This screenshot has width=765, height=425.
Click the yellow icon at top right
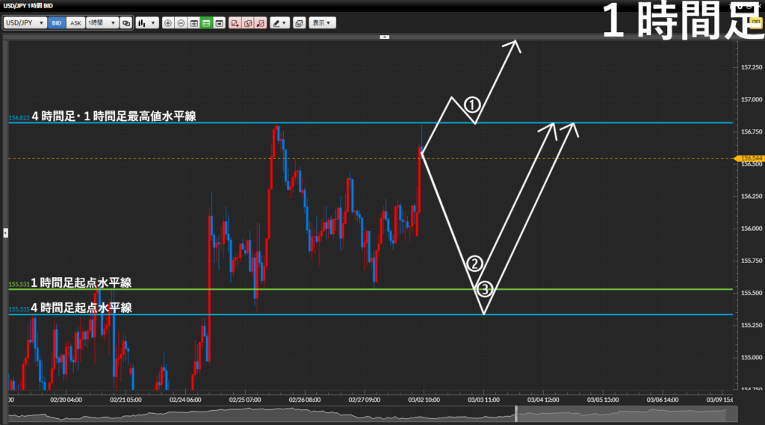point(755,23)
